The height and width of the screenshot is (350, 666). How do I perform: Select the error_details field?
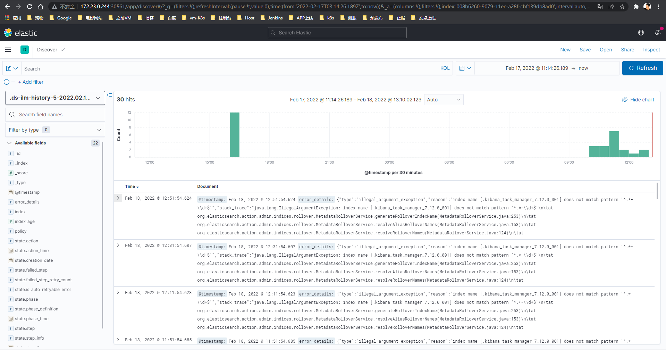point(27,202)
